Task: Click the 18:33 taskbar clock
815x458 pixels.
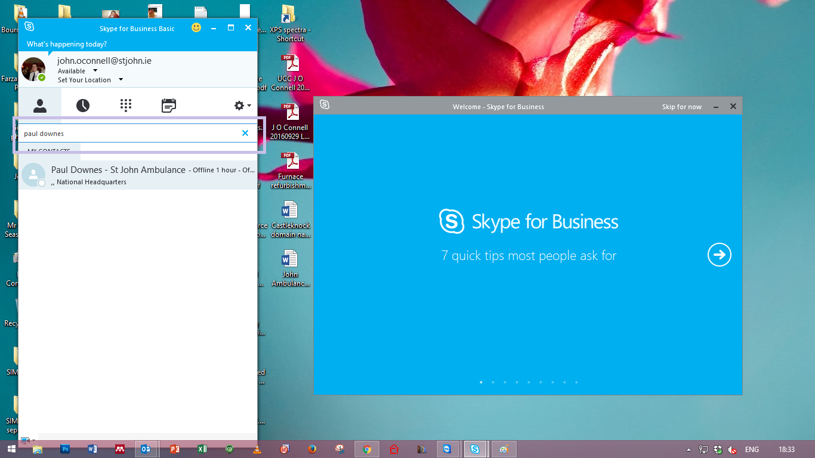Action: pos(786,450)
